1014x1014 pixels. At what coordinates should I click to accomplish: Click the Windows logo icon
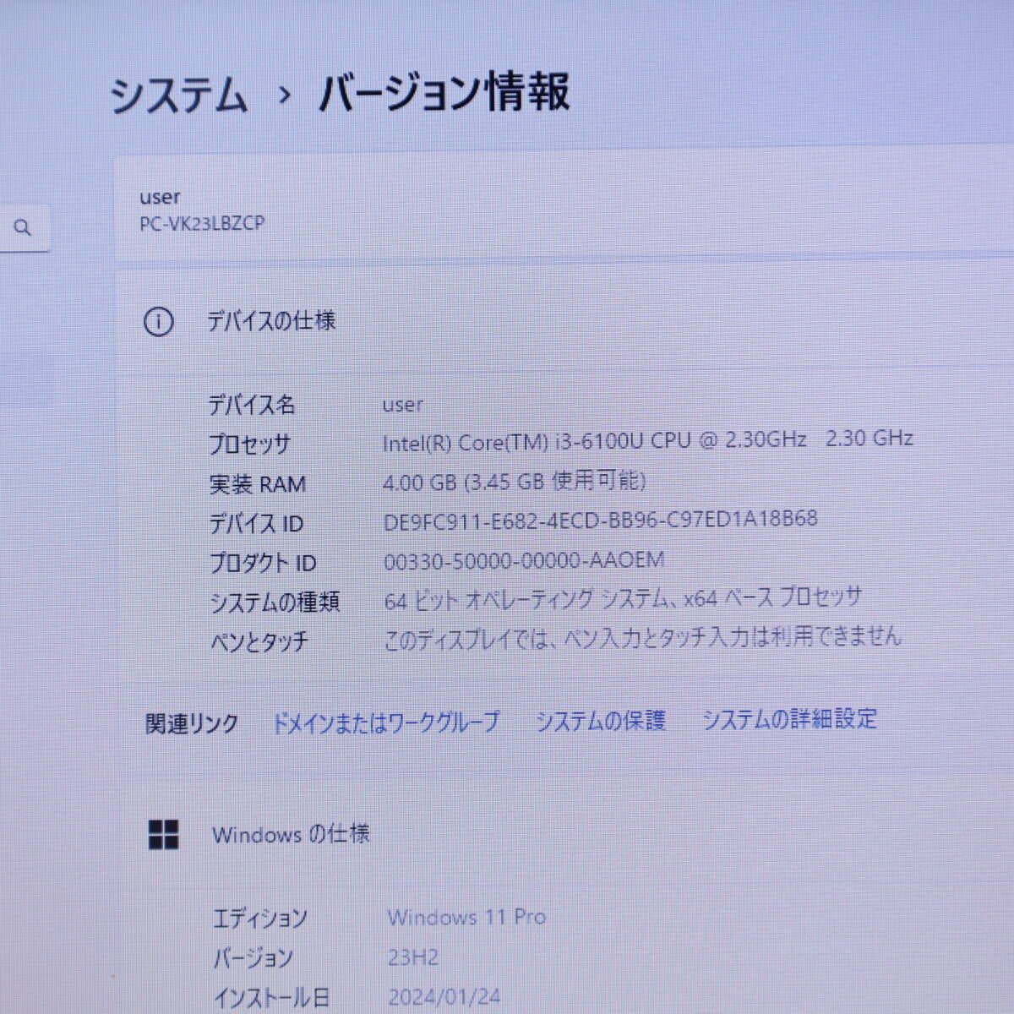click(x=163, y=834)
